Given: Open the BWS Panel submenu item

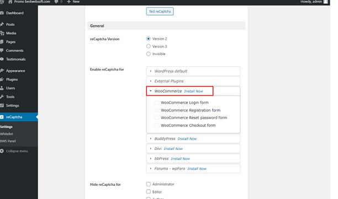Looking at the screenshot, I should click(x=8, y=141).
